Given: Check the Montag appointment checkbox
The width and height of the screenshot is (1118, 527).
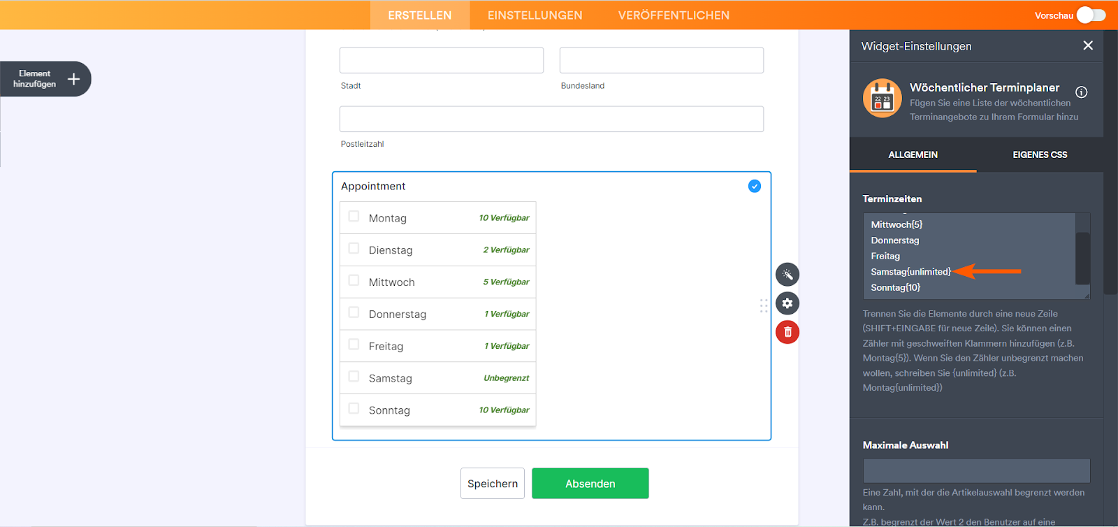Looking at the screenshot, I should click(x=354, y=217).
